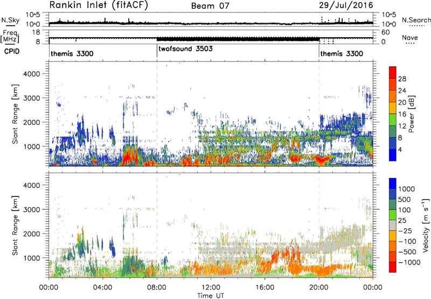This screenshot has width=431, height=299.
Task: Click the '−1000' velocity colorbar tick
Action: point(409,262)
